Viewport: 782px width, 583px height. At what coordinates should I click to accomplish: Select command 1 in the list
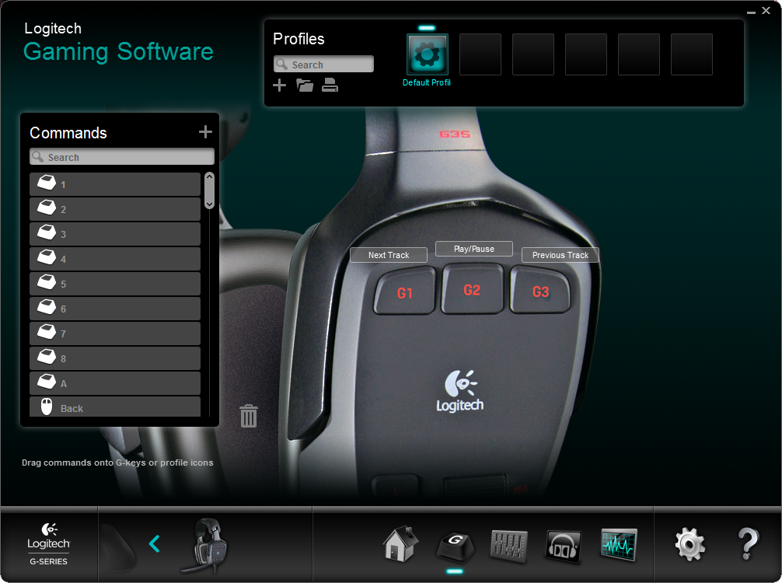pyautogui.click(x=115, y=184)
